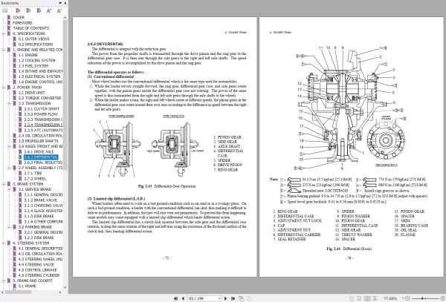Jump to 4.6 STEERING CYLINDER bookmark
This screenshot has width=446, height=302.
[39, 275]
